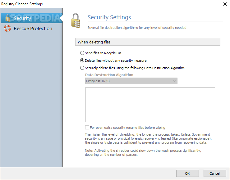Click the lifebuoy icon for Rescue Protection
Viewport: 230px width, 180px height.
[x=7, y=28]
